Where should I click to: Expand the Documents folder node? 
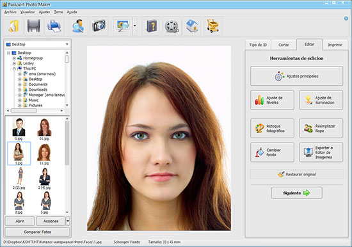[x=20, y=84]
